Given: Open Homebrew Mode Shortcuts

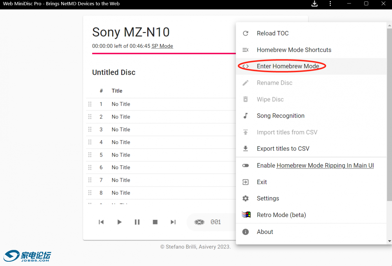Looking at the screenshot, I should pos(311,50).
